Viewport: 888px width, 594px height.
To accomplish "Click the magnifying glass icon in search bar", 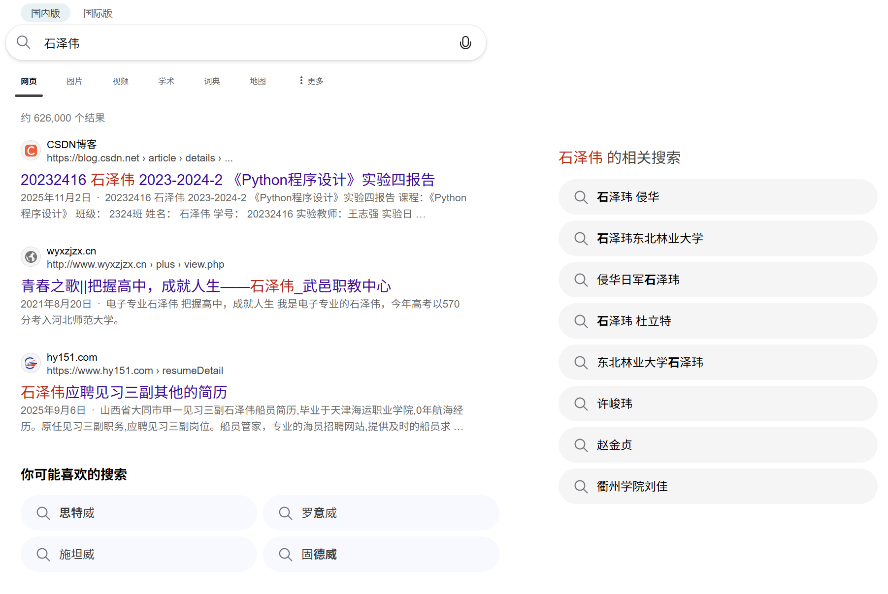I will point(24,42).
